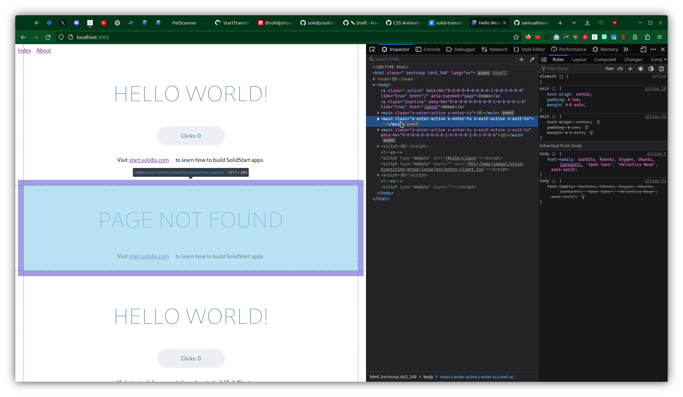
Task: Open the sidebar tabs overflow dropdown
Action: [x=665, y=59]
